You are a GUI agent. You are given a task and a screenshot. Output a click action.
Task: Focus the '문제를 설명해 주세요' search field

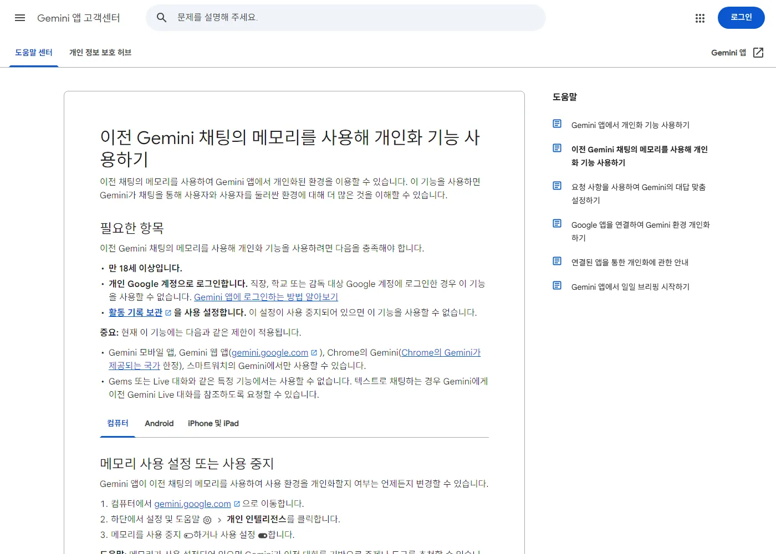(x=346, y=18)
